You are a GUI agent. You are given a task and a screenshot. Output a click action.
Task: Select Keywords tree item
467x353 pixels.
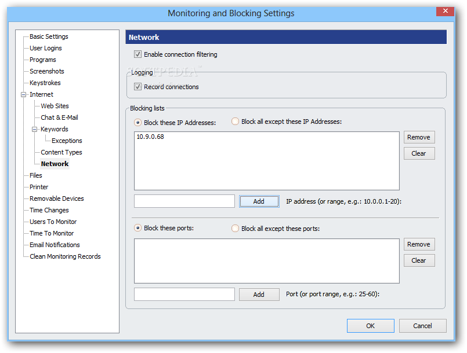tap(54, 129)
